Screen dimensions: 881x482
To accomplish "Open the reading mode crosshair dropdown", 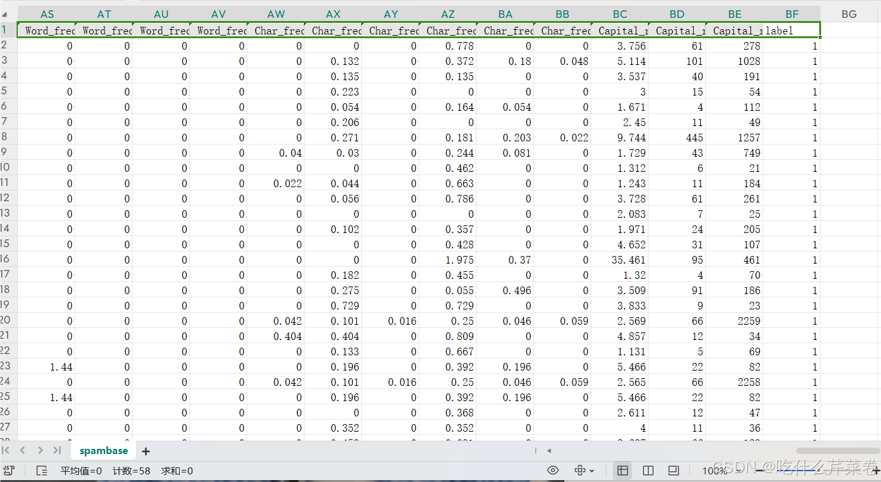I will click(584, 471).
